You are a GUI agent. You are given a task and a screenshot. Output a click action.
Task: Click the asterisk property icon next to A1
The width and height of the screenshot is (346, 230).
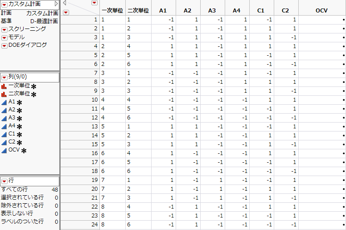point(20,103)
